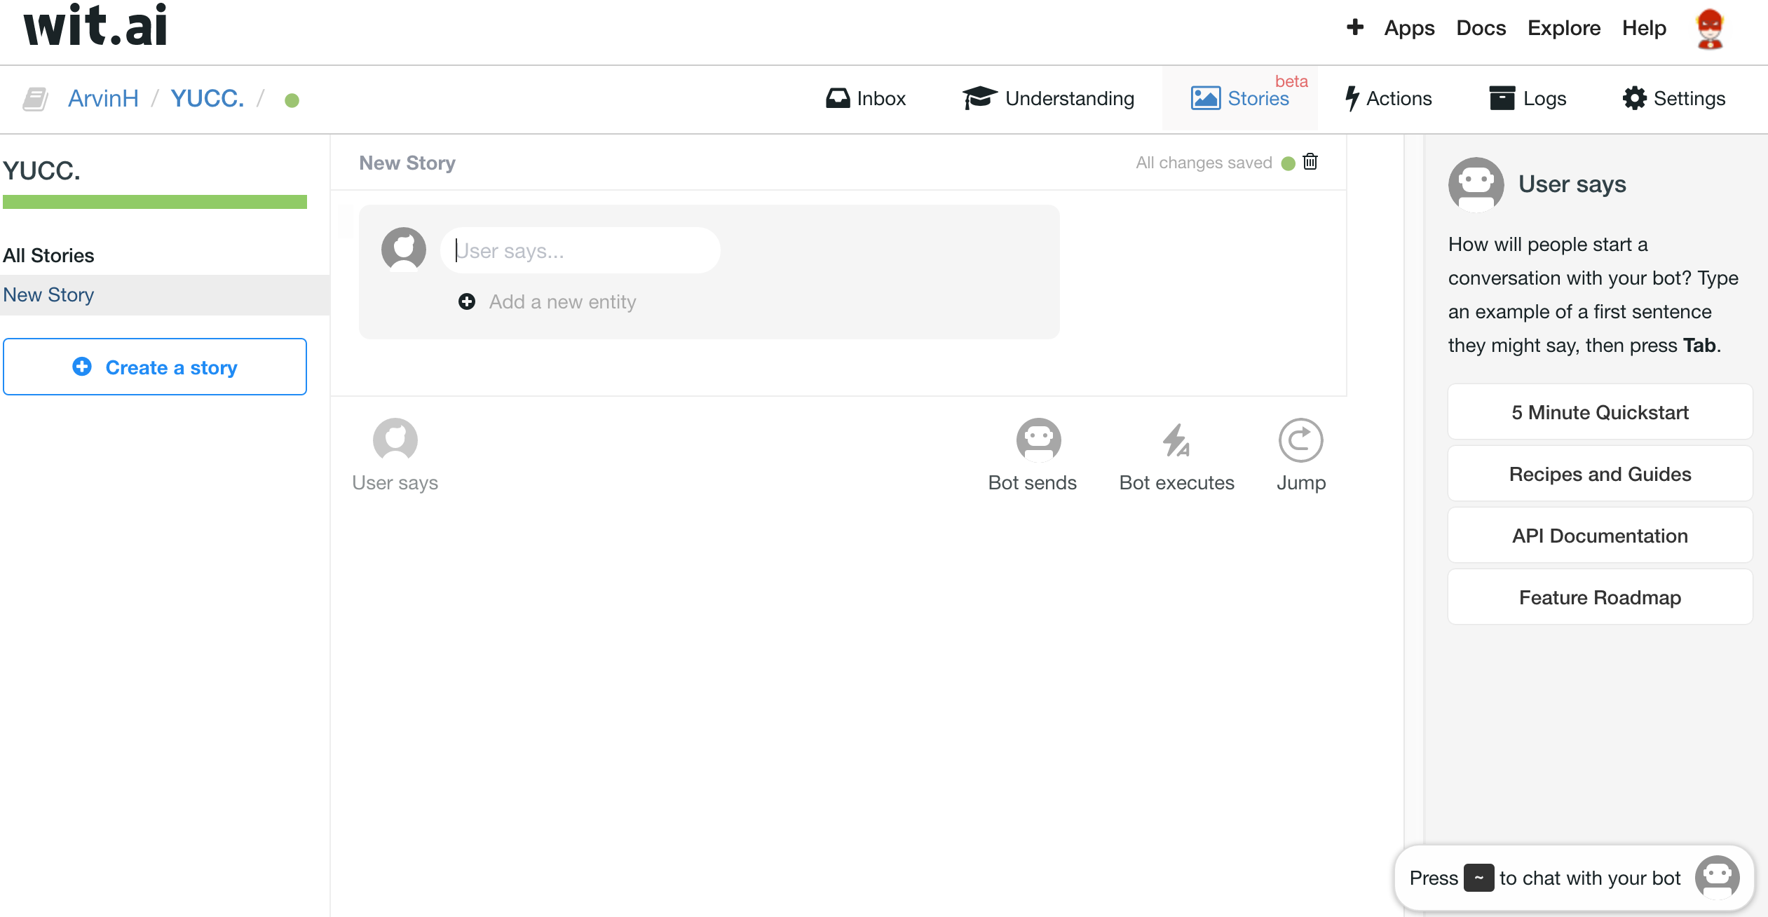
Task: Click the ArvinH breadcrumb link
Action: pyautogui.click(x=103, y=99)
